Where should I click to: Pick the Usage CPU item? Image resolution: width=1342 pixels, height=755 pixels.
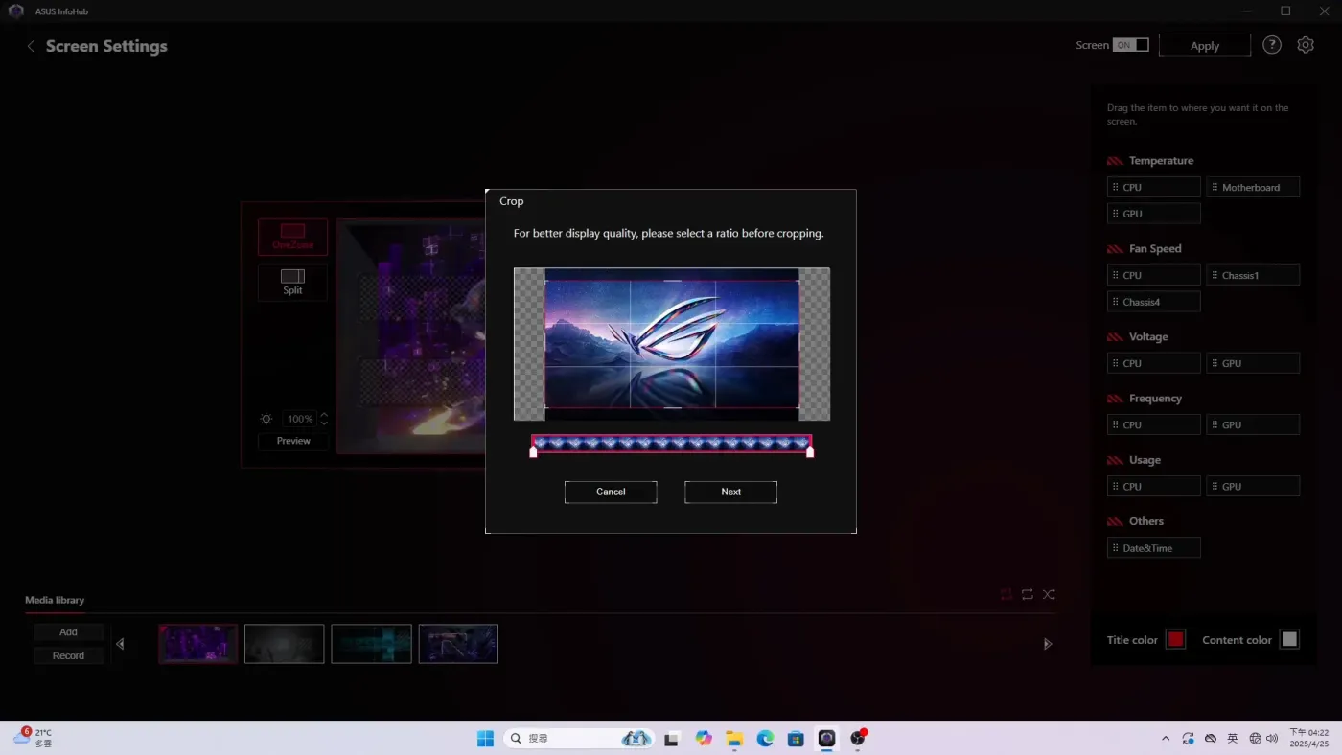(x=1154, y=486)
